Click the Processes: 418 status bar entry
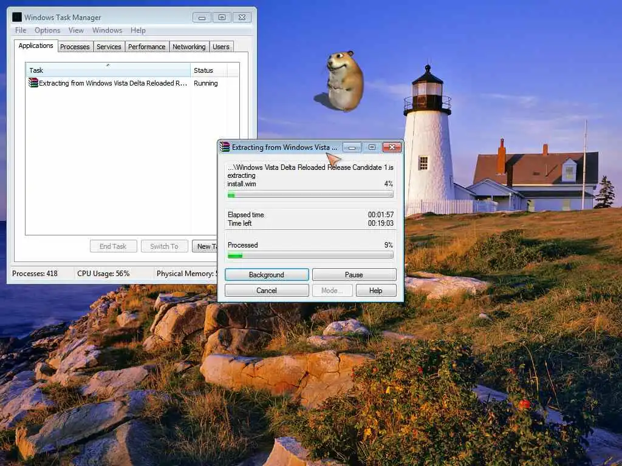This screenshot has width=622, height=466. pos(35,274)
